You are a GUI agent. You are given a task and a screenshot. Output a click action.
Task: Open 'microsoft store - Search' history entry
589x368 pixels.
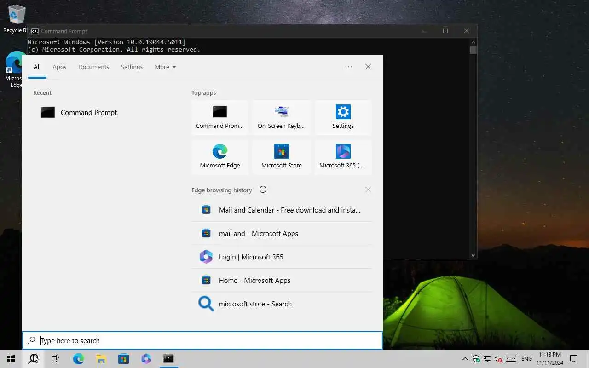(281, 304)
